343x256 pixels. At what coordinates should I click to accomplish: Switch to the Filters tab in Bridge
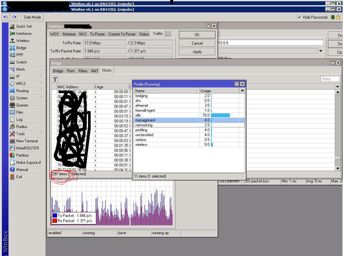83,71
